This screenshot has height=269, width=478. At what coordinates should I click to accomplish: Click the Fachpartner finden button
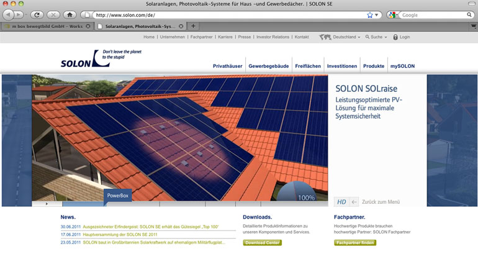[355, 243]
